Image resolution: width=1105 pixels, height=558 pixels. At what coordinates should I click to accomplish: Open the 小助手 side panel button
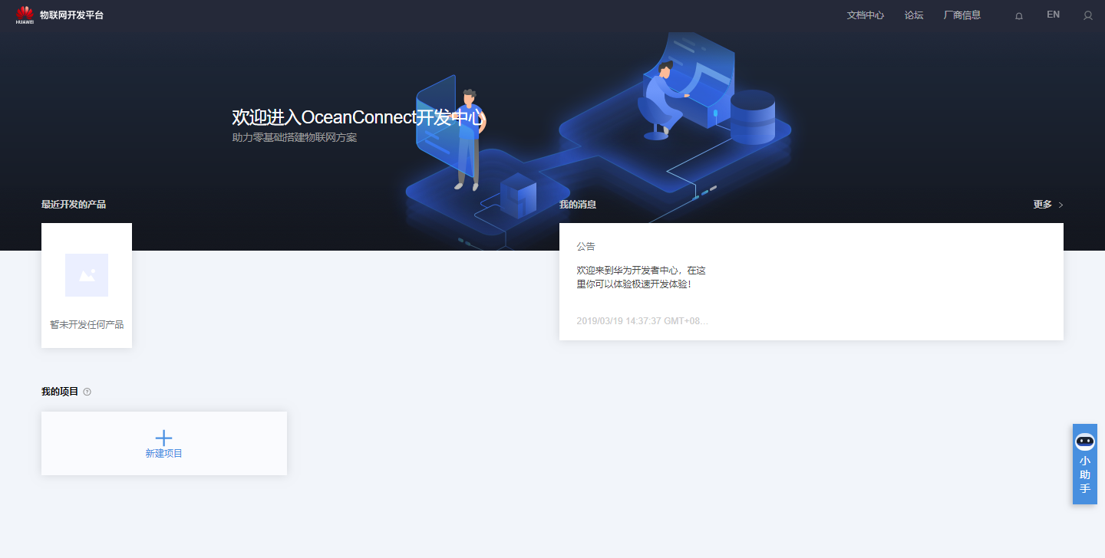[x=1085, y=464]
